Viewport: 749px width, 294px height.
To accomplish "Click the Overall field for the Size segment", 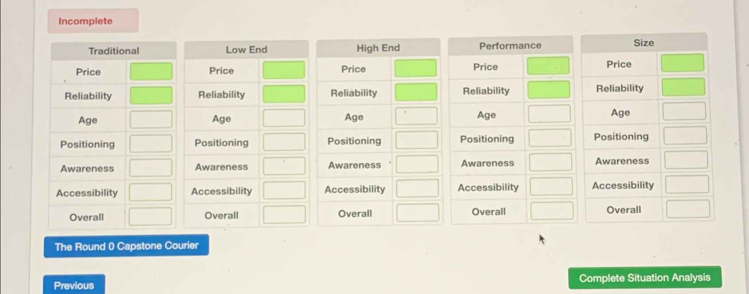I will [686, 209].
